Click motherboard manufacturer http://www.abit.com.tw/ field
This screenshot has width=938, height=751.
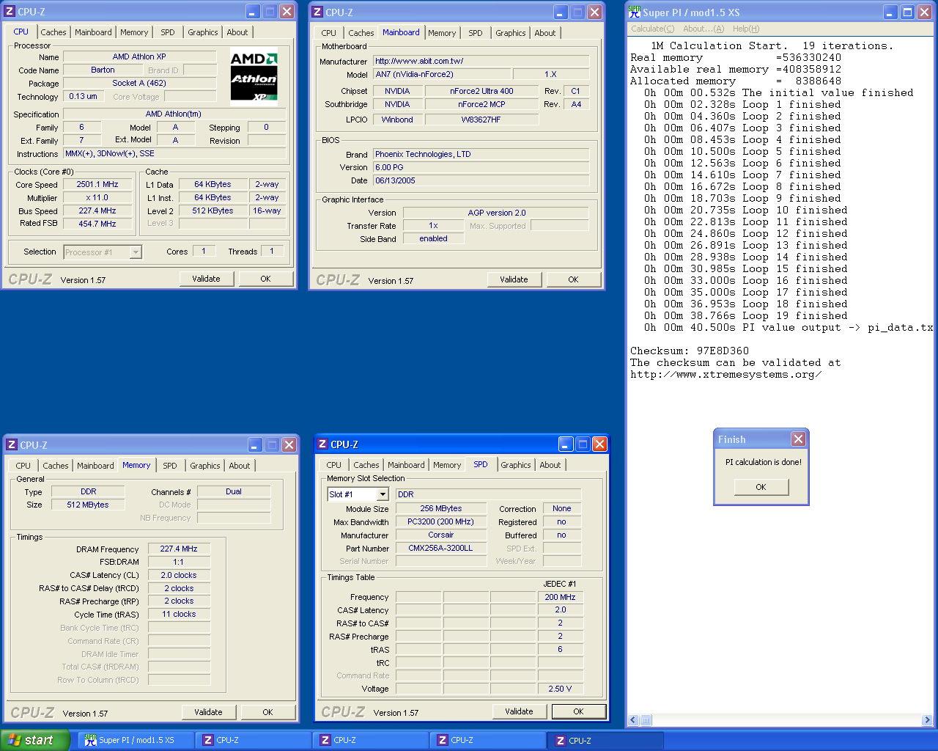pyautogui.click(x=481, y=61)
